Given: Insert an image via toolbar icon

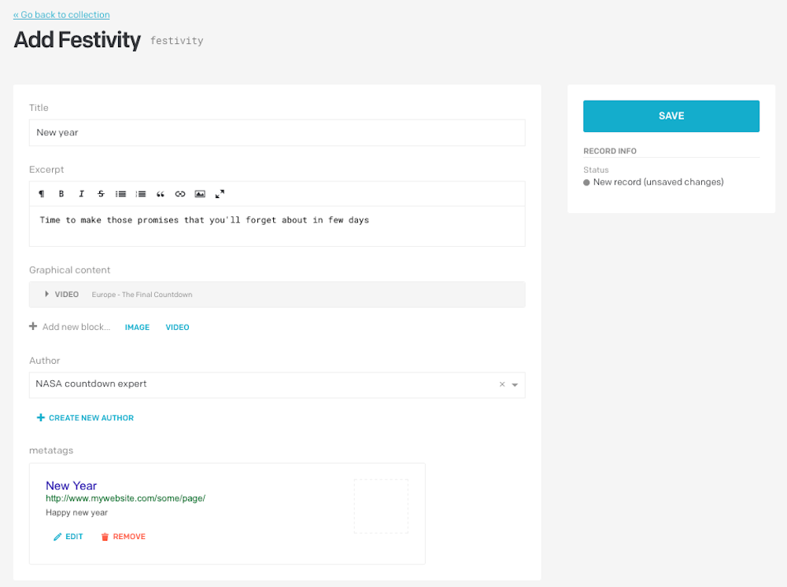Looking at the screenshot, I should (200, 194).
